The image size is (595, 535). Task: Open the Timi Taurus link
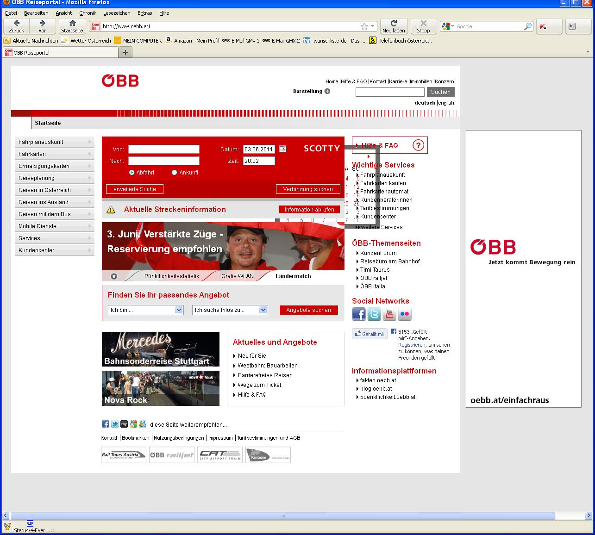click(375, 270)
